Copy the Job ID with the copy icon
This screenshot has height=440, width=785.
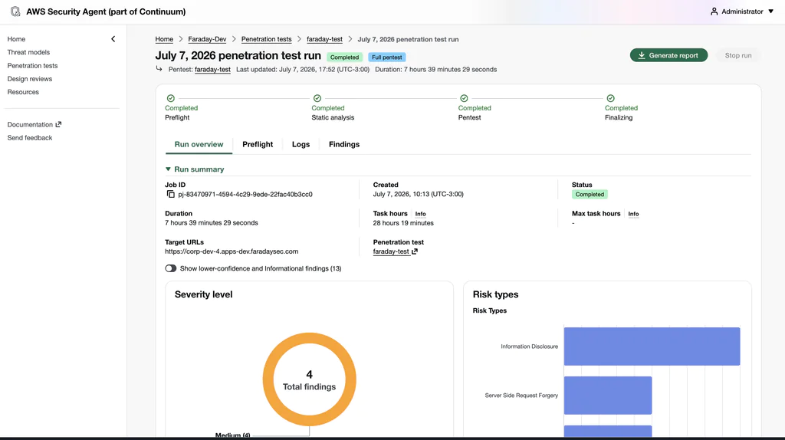(x=171, y=194)
